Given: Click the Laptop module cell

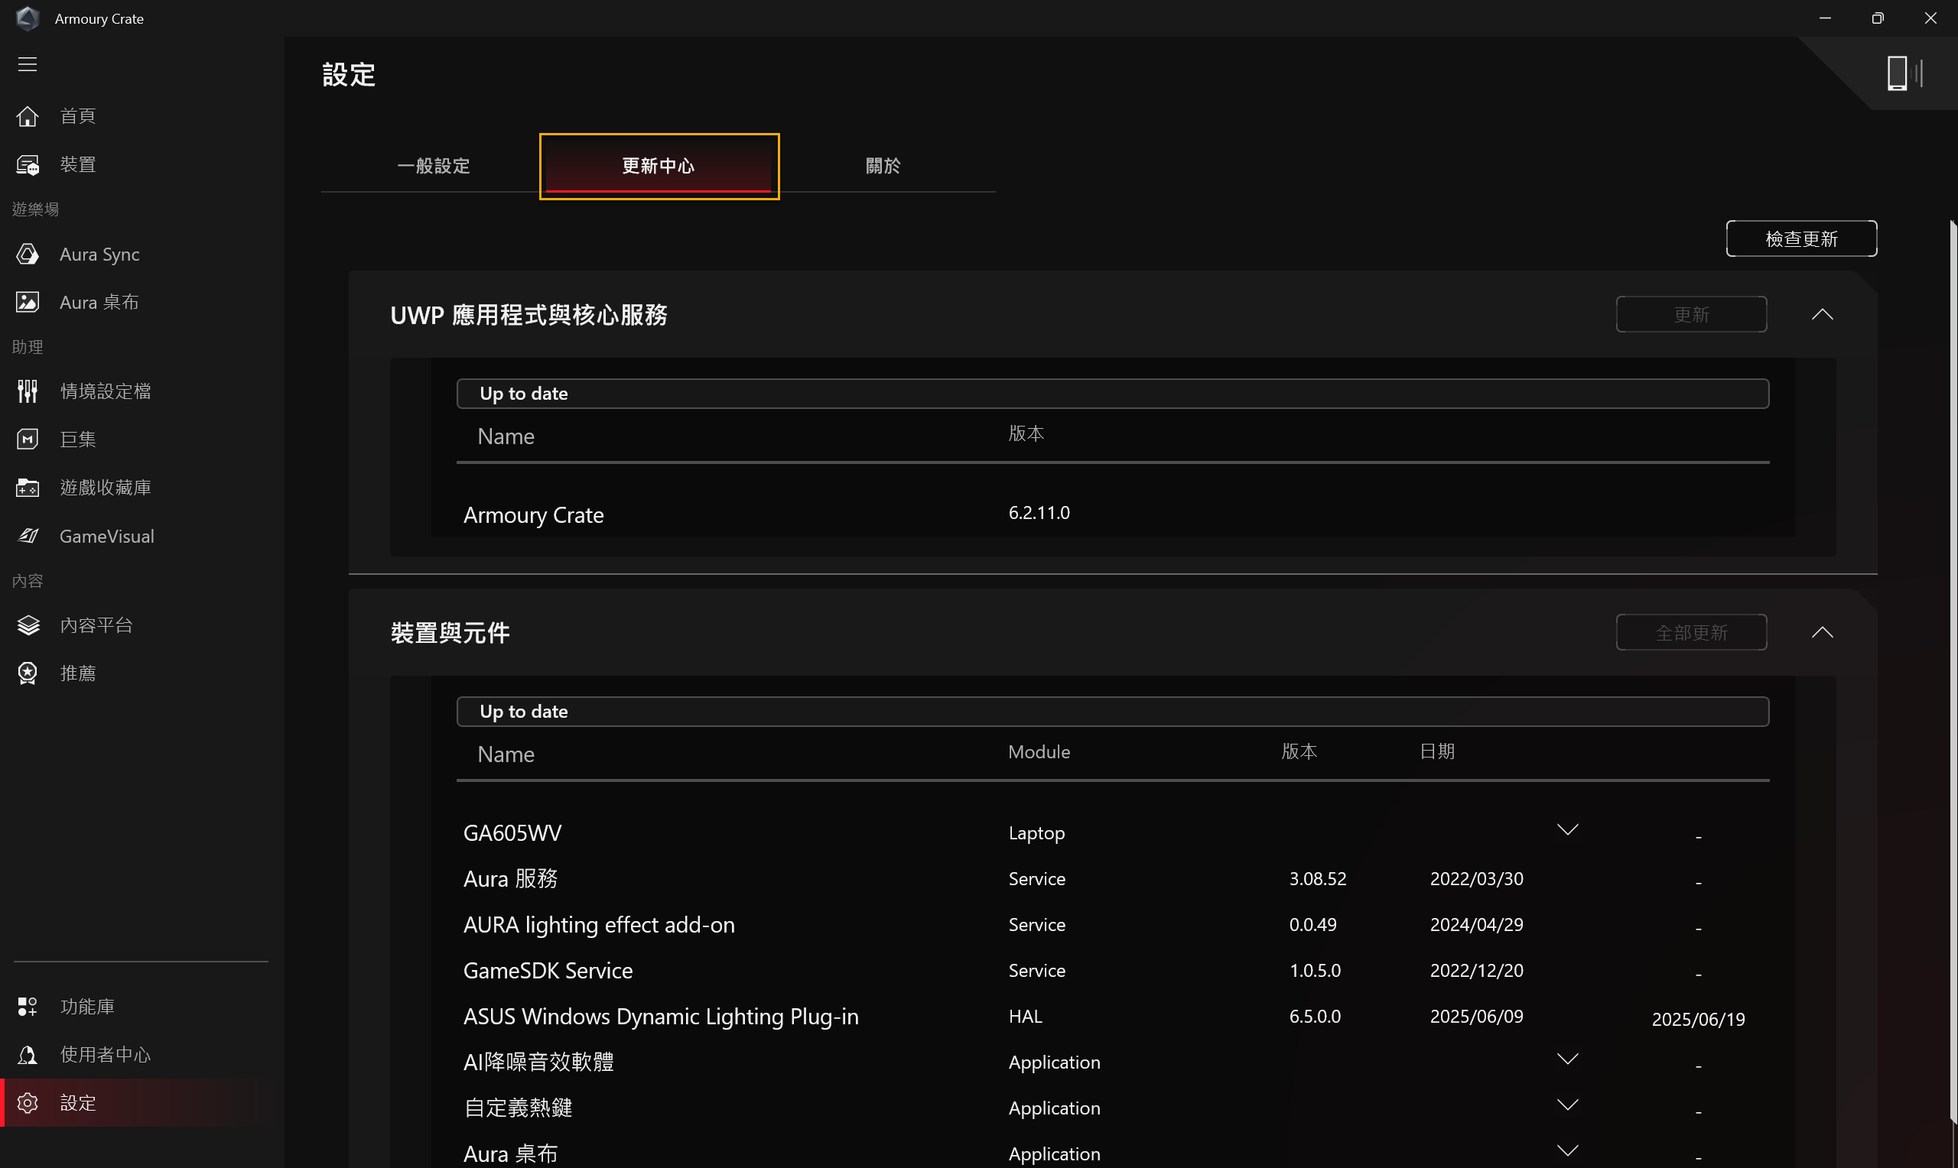Looking at the screenshot, I should [x=1036, y=832].
